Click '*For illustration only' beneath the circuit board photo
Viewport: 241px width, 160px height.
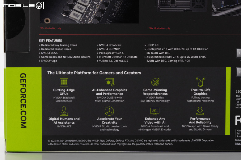tap(51, 28)
